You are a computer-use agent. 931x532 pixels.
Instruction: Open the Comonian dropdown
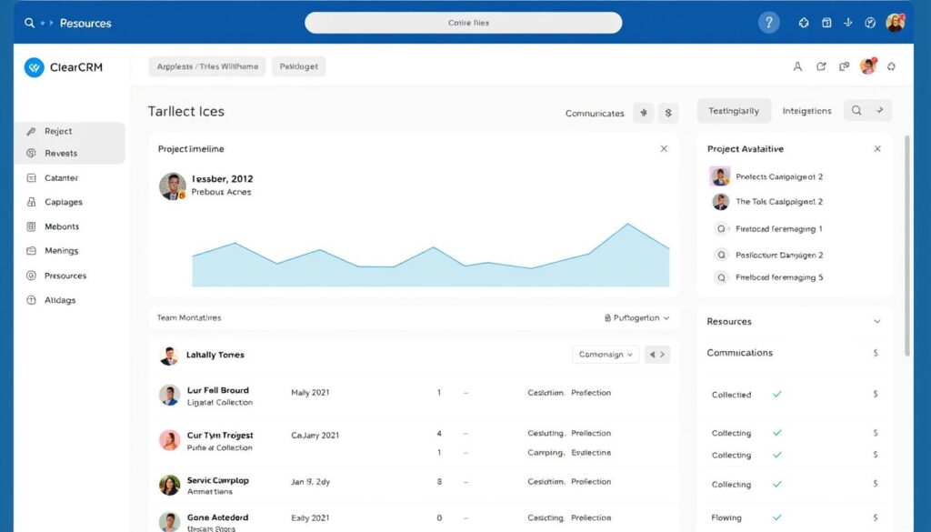click(605, 354)
